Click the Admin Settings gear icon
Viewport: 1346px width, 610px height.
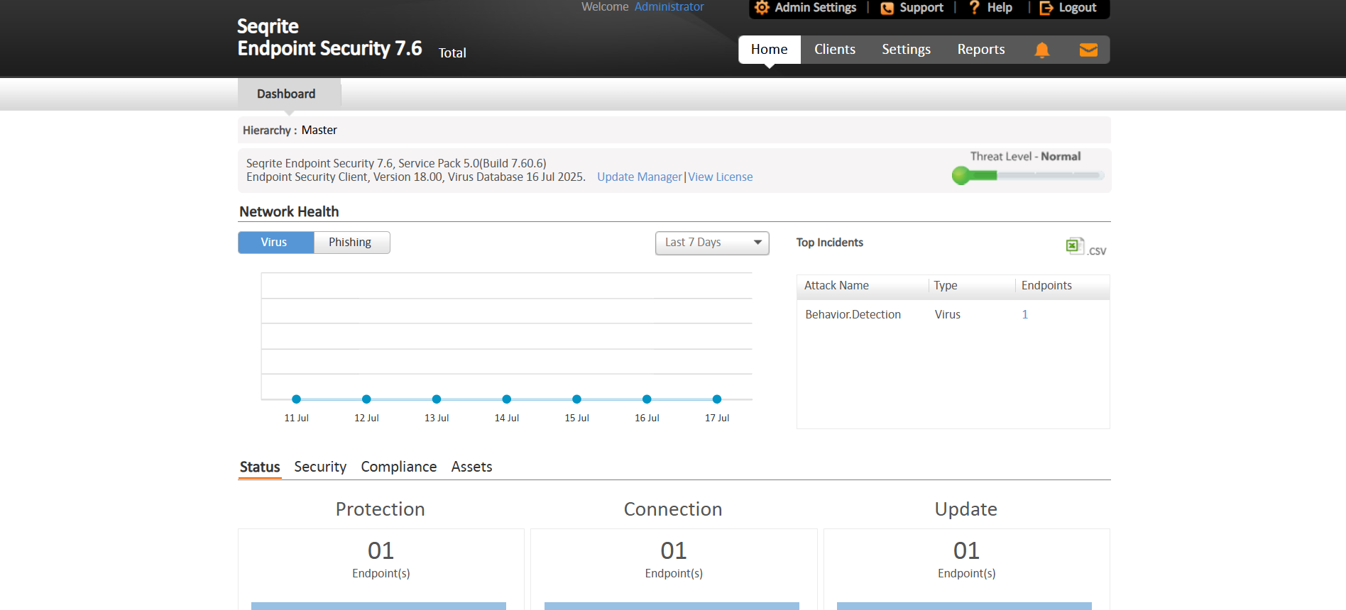point(762,8)
